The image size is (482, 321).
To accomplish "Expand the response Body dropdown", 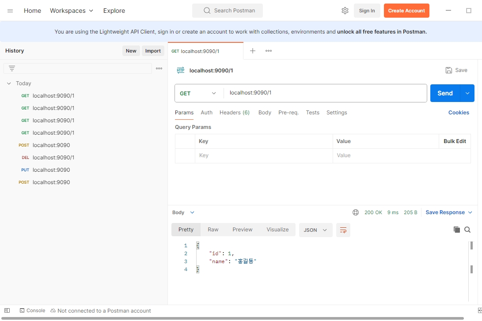I will click(x=183, y=212).
